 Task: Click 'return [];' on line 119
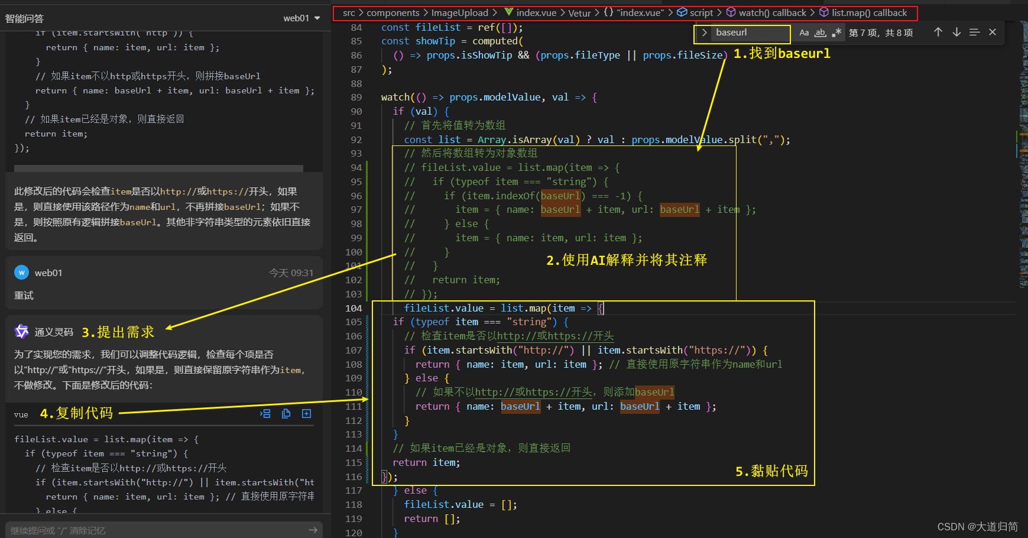click(x=432, y=518)
